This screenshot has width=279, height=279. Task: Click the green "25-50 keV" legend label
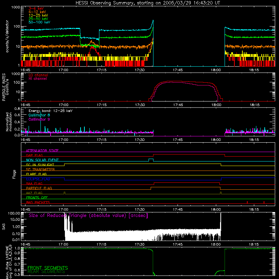pyautogui.click(x=38, y=19)
